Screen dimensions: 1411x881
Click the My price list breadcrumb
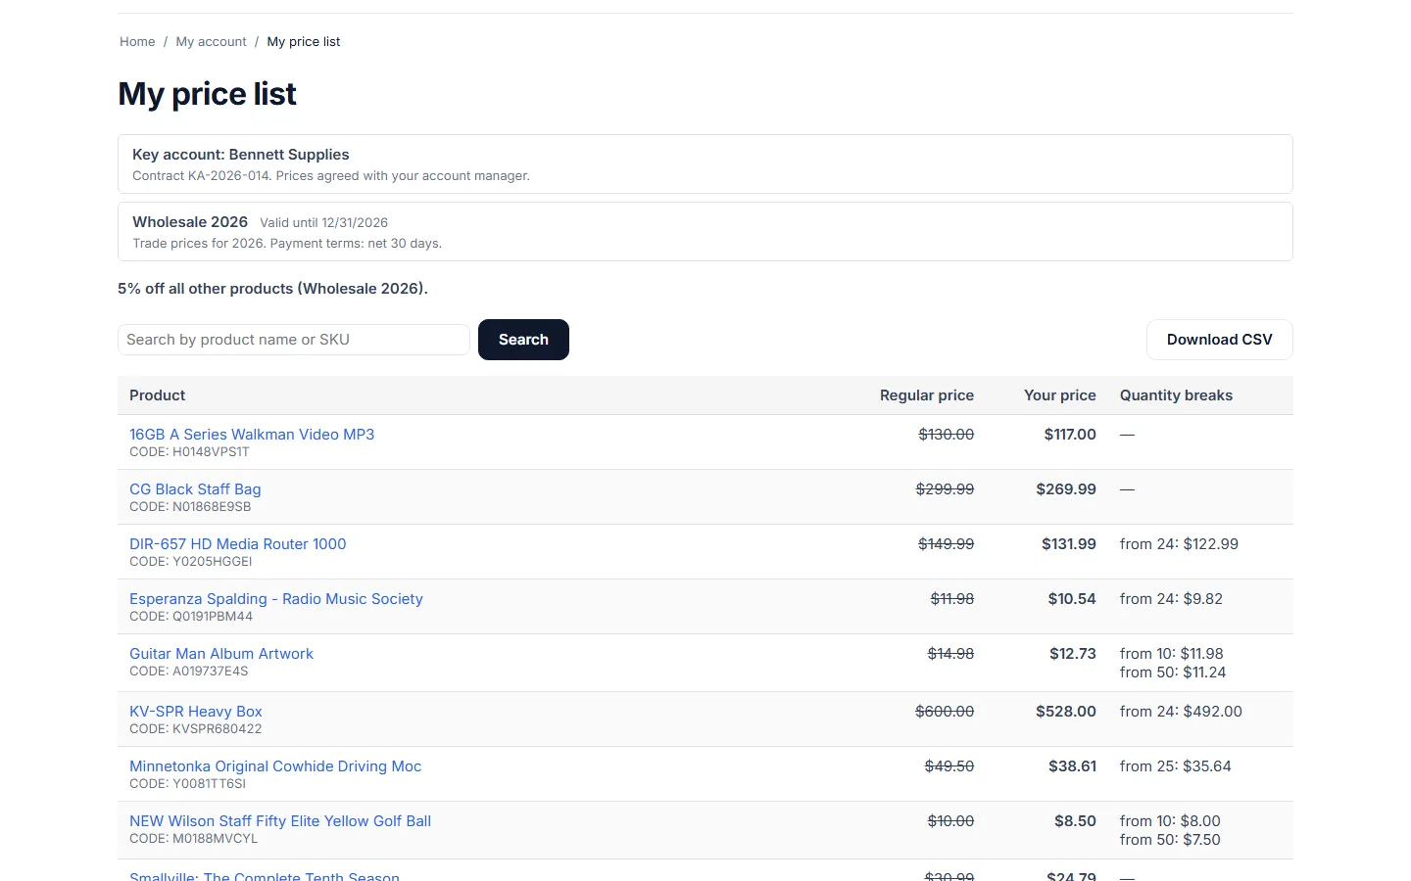point(304,42)
